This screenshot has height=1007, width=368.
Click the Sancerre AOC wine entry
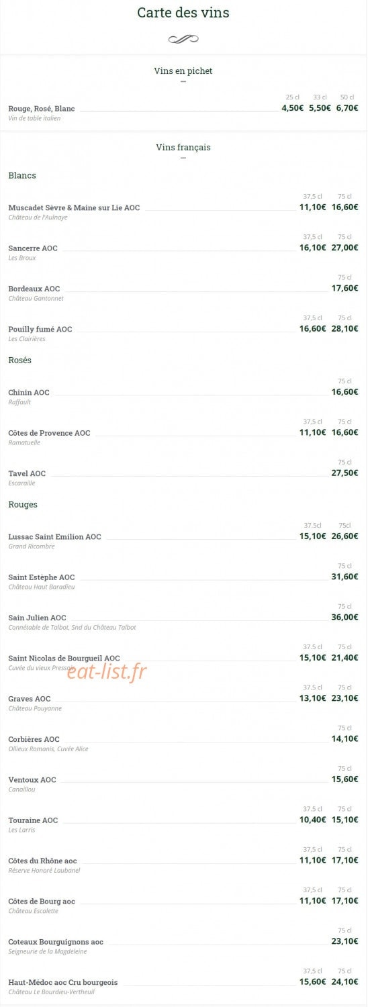33,248
